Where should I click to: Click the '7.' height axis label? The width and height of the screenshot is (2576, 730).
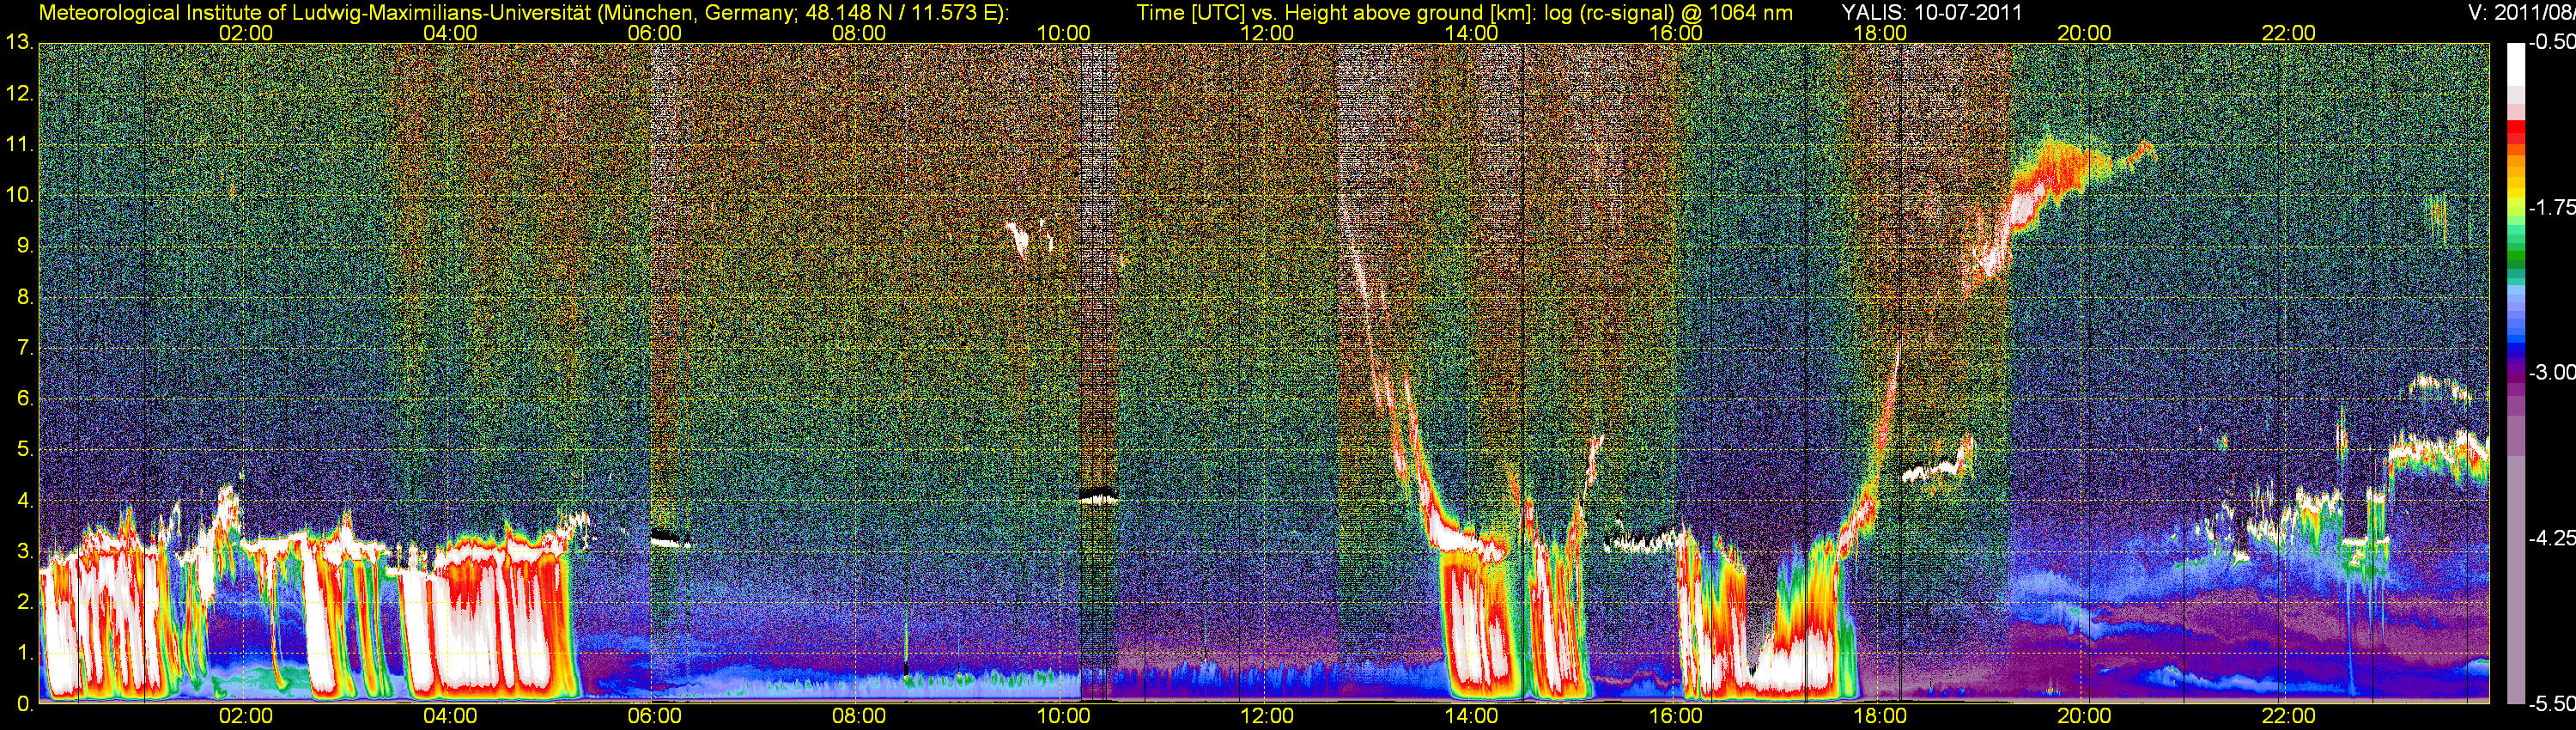tap(25, 348)
